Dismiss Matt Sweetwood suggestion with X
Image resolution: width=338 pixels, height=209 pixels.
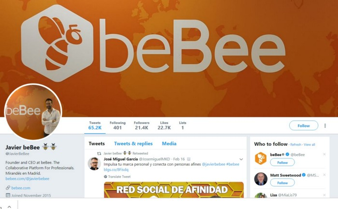coord(324,175)
